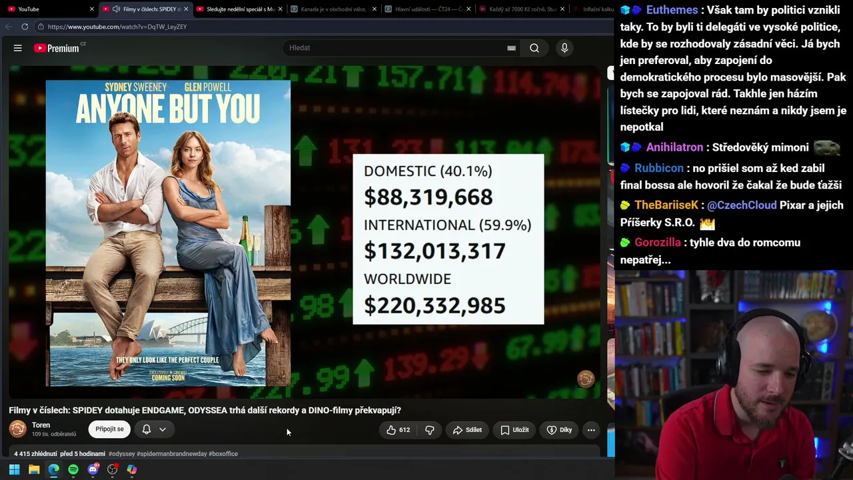Click the emote after 'Příšerky S.R.O.'
853x480 pixels.
click(707, 224)
